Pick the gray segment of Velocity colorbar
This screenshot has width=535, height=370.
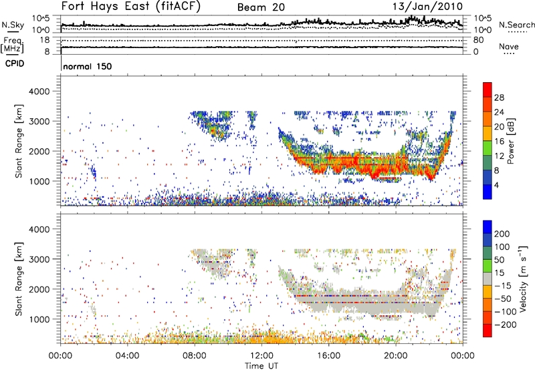click(488, 279)
